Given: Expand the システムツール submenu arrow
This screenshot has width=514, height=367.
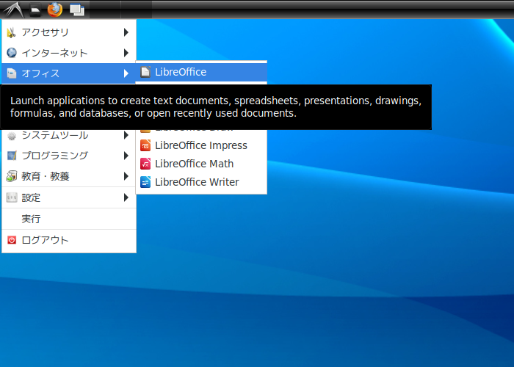Looking at the screenshot, I should pos(126,135).
